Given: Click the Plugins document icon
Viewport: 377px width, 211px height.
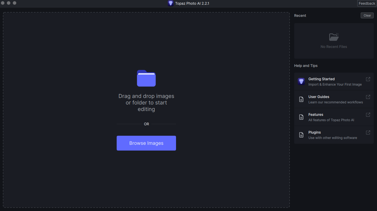Looking at the screenshot, I should pyautogui.click(x=301, y=135).
